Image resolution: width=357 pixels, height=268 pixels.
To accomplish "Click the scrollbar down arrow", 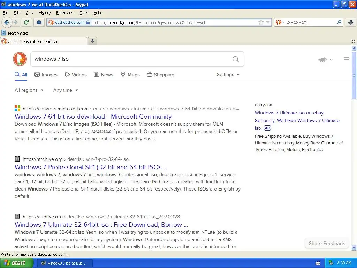I will [x=354, y=247].
